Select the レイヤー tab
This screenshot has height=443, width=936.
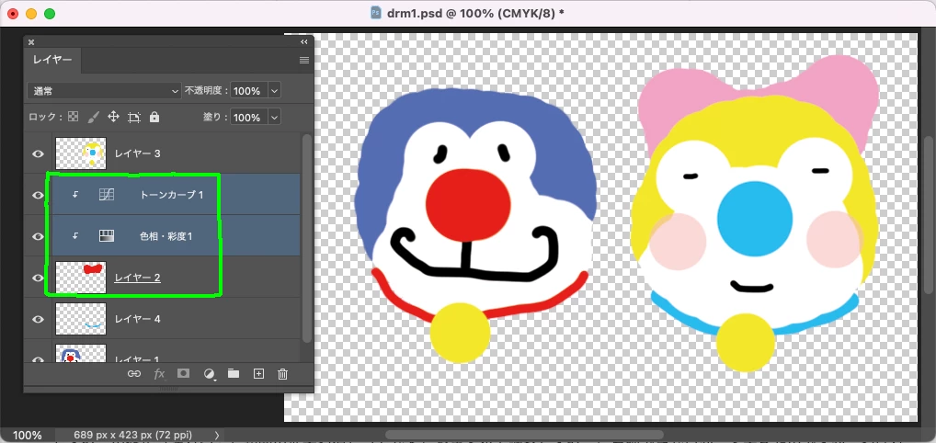coord(52,61)
